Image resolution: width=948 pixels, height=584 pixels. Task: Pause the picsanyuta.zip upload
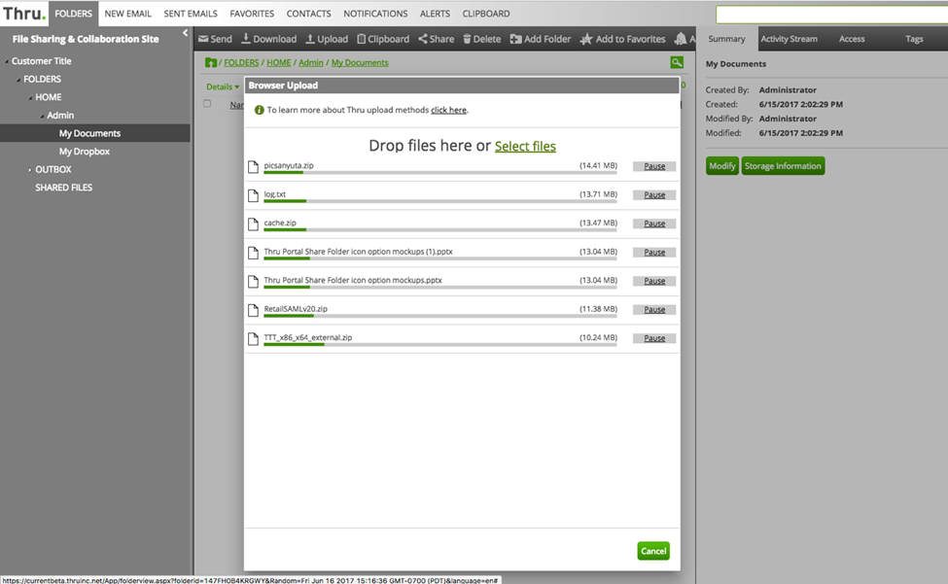(x=654, y=166)
